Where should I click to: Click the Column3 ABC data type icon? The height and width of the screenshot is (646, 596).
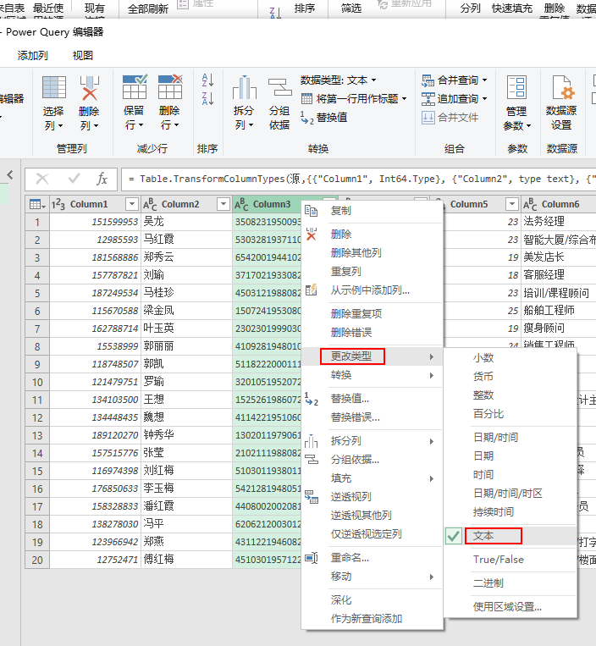tap(241, 204)
